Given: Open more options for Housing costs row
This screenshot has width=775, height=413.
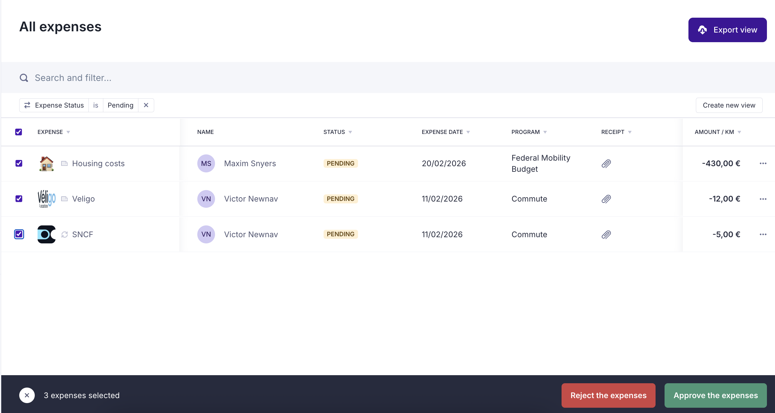Looking at the screenshot, I should 763,163.
